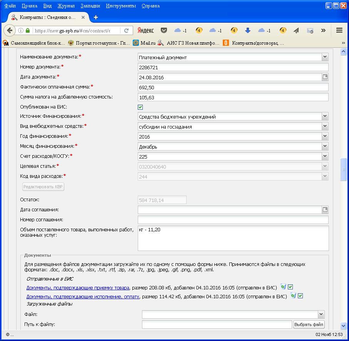Open the Вид menu
The image size is (349, 341).
(47, 6)
